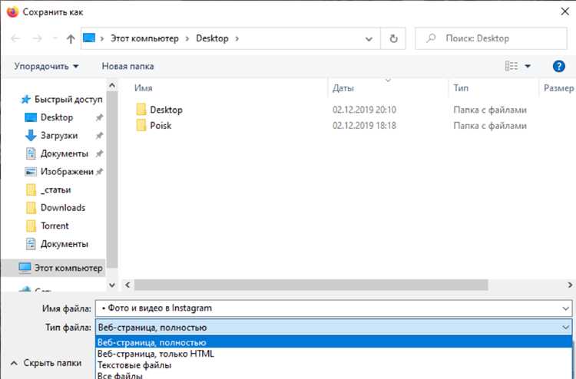
Task: Open 'Загрузки' in sidebar
Action: tap(59, 135)
